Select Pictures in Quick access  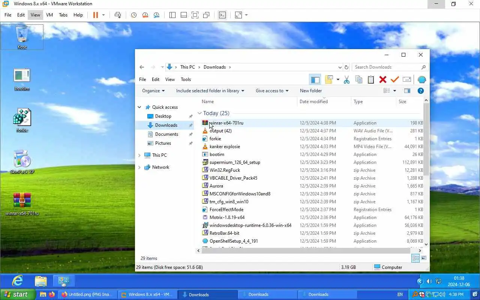tap(163, 143)
